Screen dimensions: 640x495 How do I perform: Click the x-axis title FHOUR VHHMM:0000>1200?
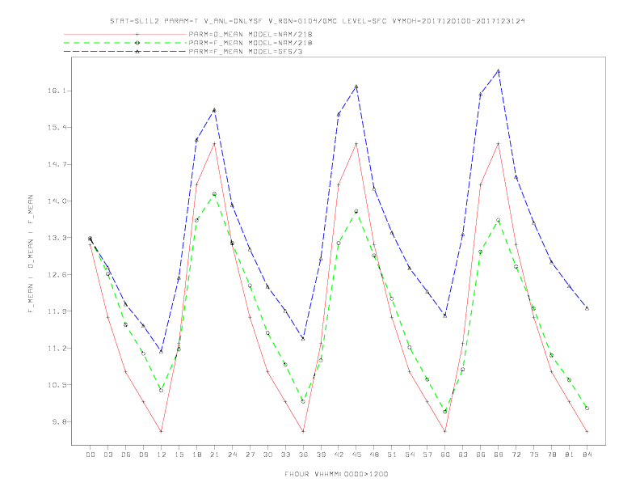[336, 474]
